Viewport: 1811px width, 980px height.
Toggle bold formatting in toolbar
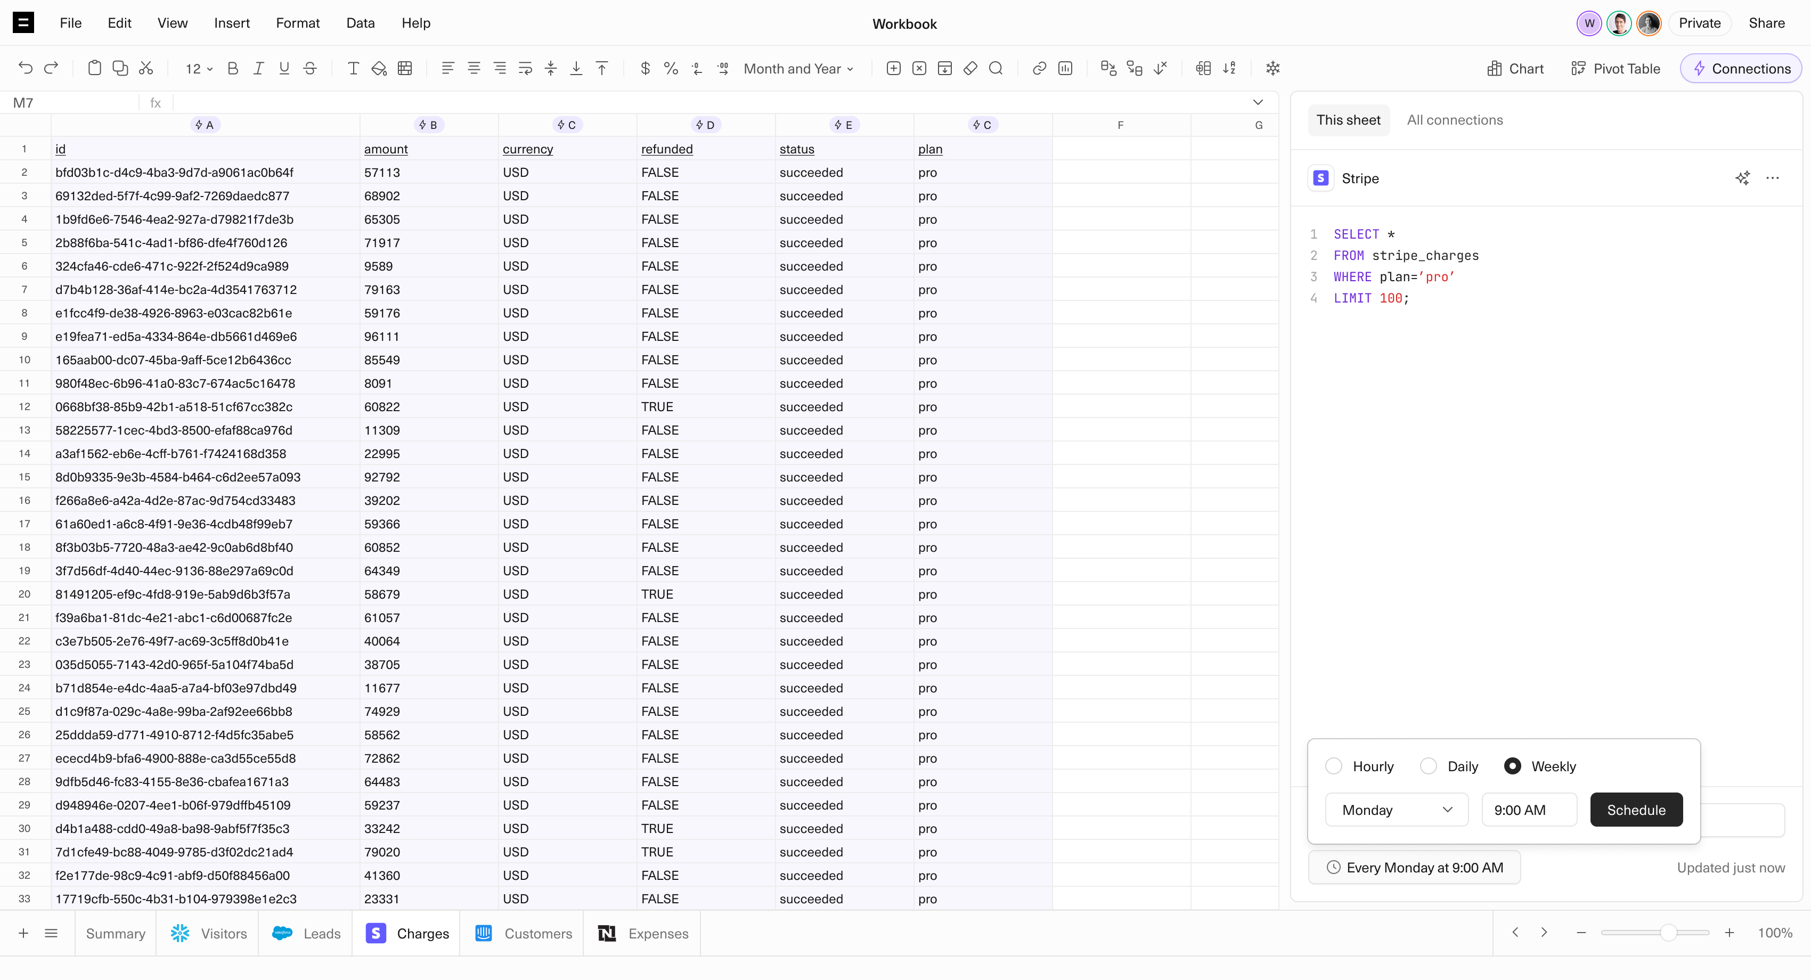click(x=233, y=68)
